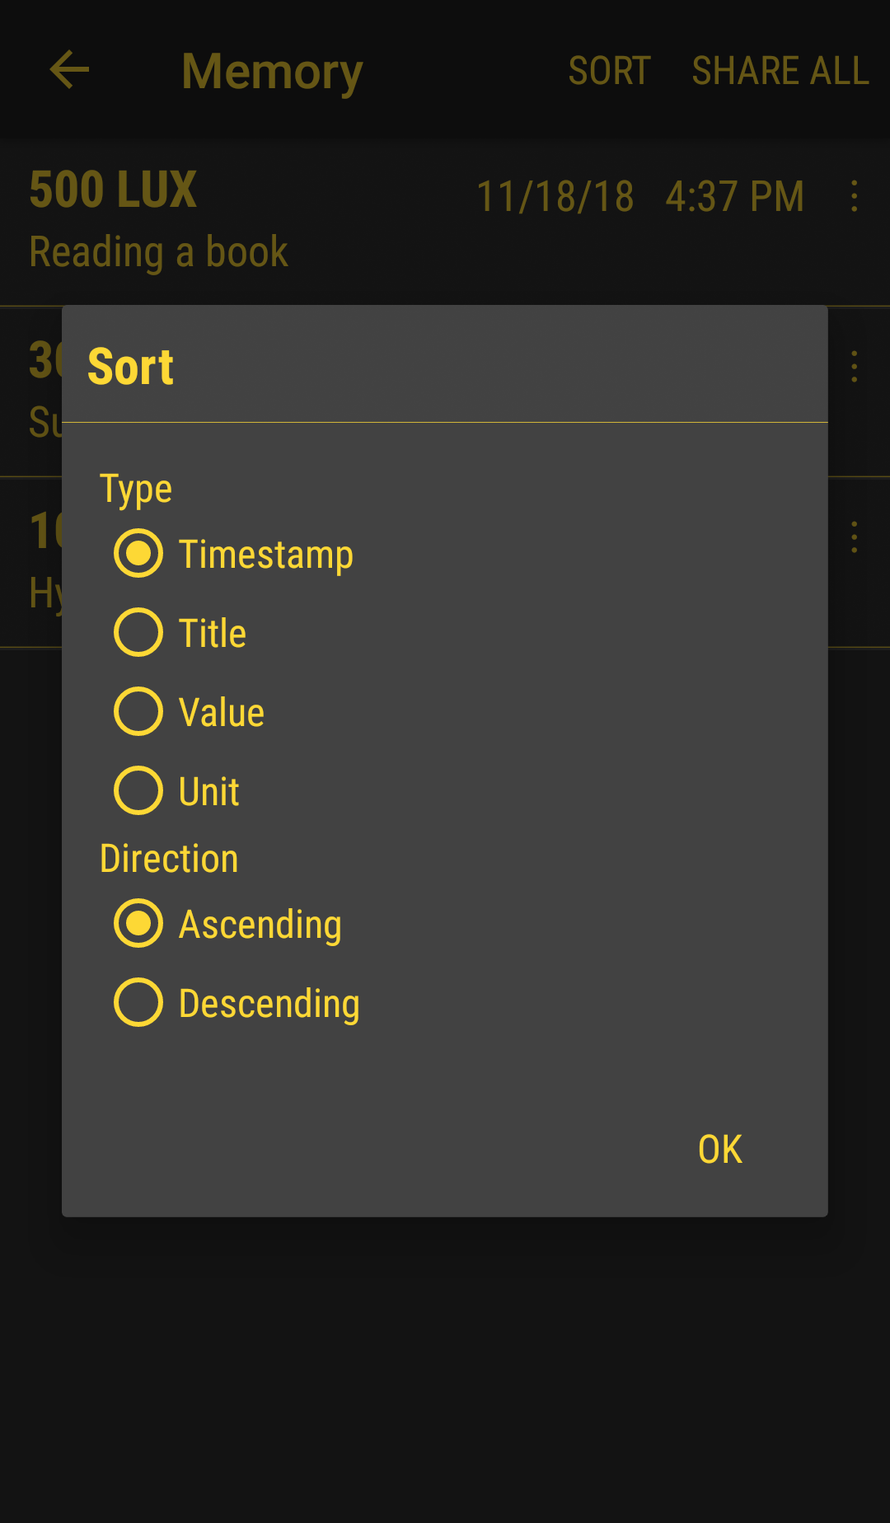Viewport: 890px width, 1523px height.
Task: Tap the Memory screen title
Action: 271,71
